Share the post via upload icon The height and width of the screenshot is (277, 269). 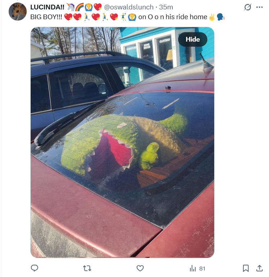point(259,268)
